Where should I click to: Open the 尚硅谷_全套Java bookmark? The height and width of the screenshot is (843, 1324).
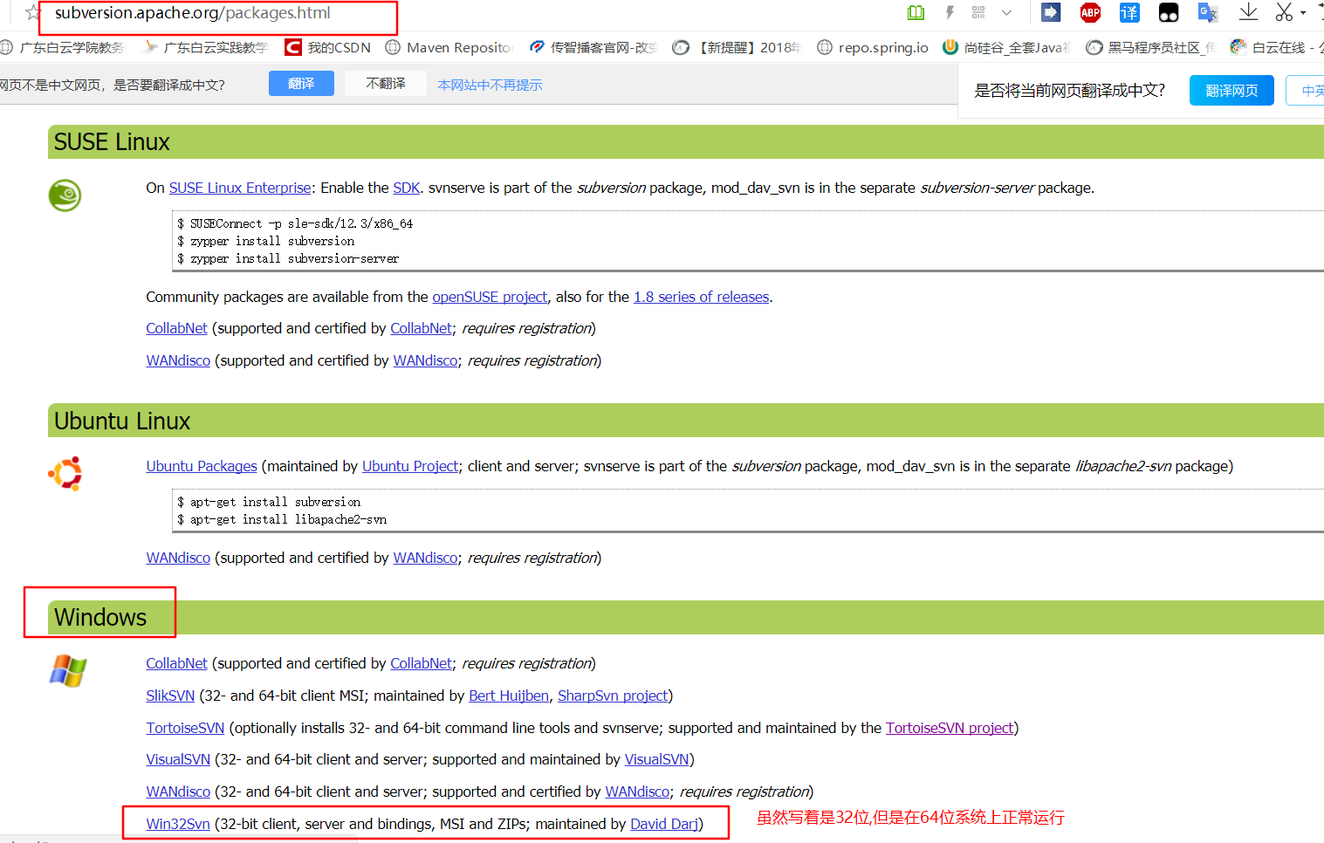click(1006, 47)
